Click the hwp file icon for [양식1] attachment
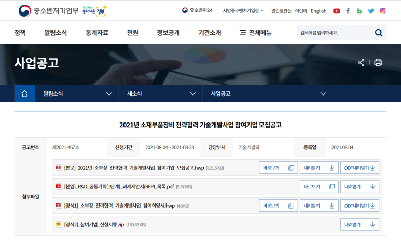The height and width of the screenshot is (245, 401). click(x=59, y=206)
